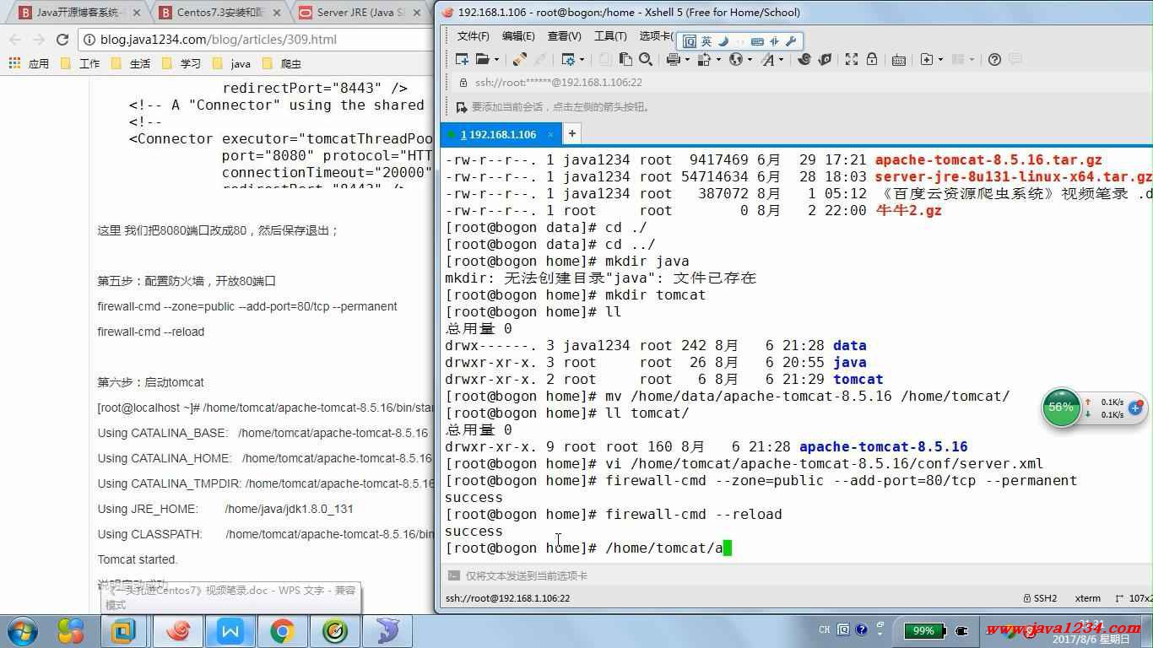Switch IME language via 英 button
The width and height of the screenshot is (1153, 648).
(706, 41)
